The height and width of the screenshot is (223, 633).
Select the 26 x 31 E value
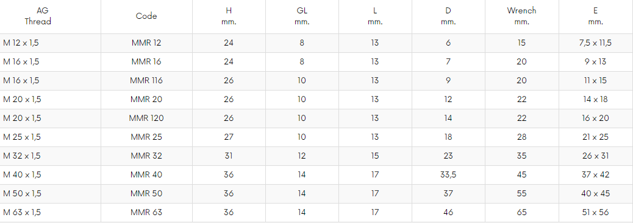click(x=595, y=156)
